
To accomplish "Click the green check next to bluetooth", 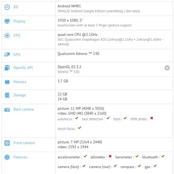I will 163,156.
